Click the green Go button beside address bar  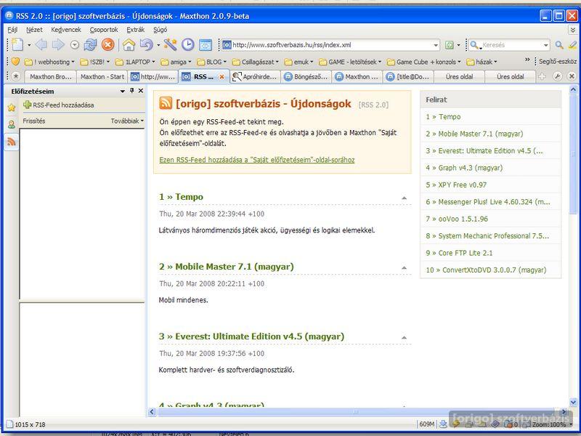pos(449,45)
